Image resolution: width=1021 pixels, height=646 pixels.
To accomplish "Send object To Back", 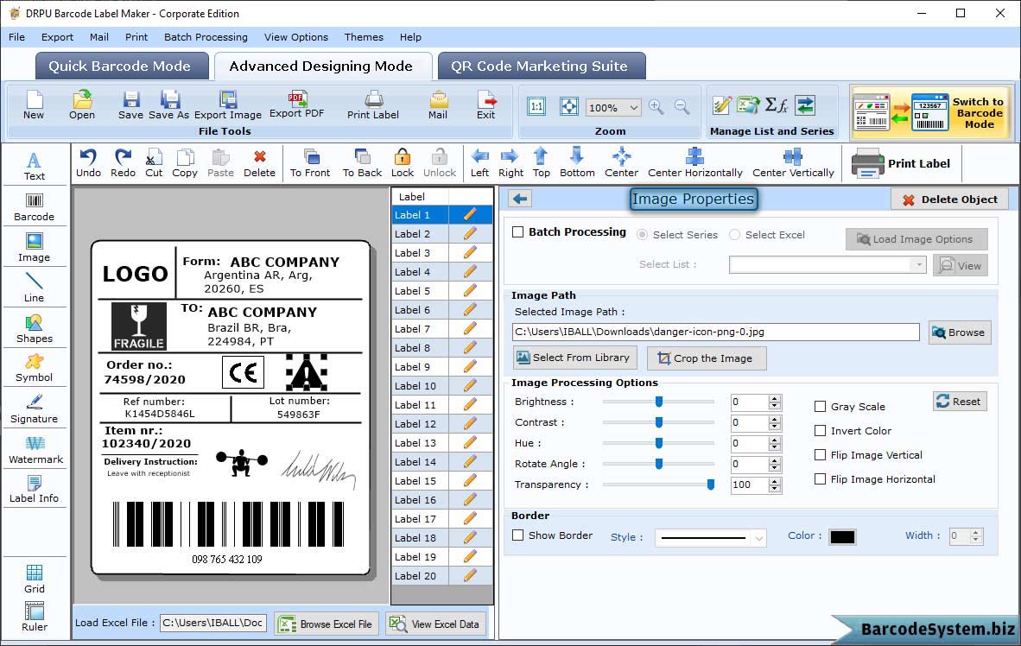I will [x=362, y=163].
